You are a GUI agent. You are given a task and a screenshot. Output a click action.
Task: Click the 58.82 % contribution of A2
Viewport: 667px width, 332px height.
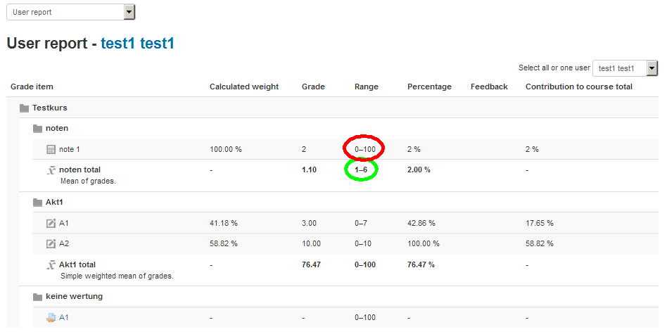tap(540, 244)
